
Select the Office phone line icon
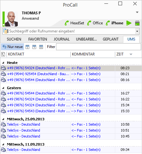coord(89,23)
